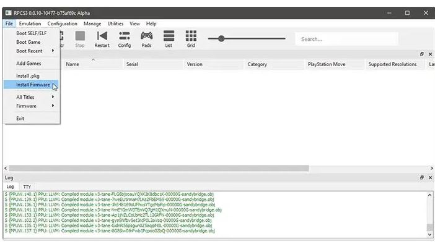Click the Restart toolbar icon
435x249 pixels.
click(x=102, y=39)
